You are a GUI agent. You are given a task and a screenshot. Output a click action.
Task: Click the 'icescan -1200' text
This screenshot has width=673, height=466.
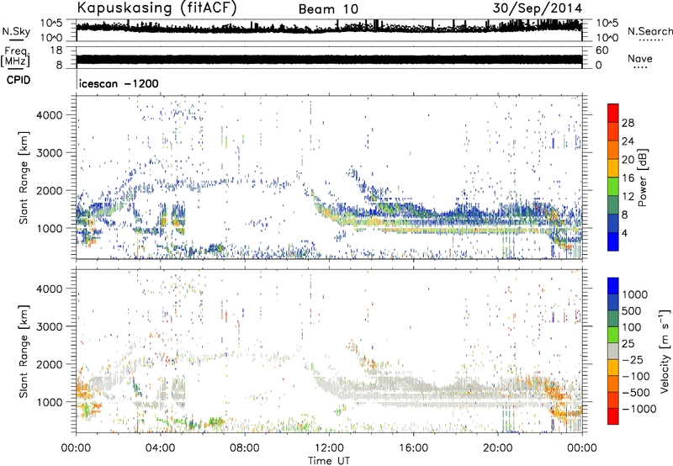tap(119, 83)
